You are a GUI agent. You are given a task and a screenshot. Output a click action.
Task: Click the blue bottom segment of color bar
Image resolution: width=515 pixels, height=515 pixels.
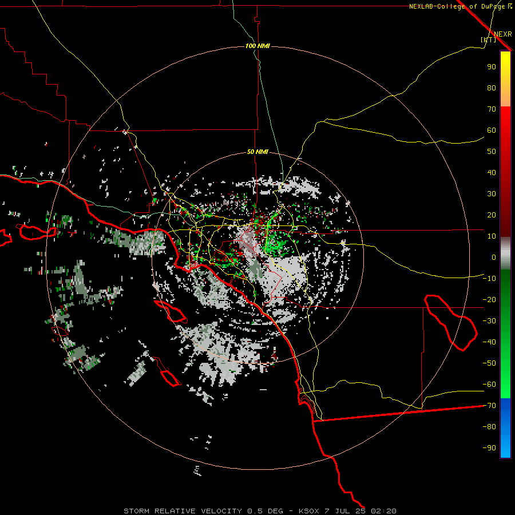[505, 428]
